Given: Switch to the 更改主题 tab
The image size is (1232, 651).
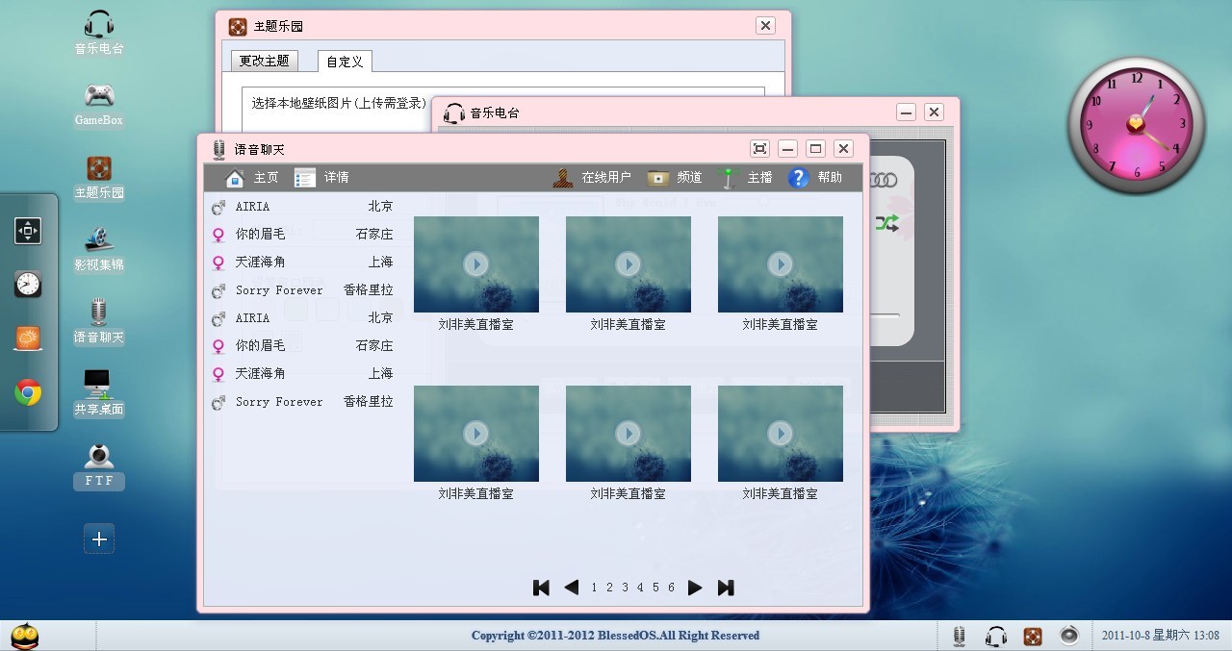Looking at the screenshot, I should point(264,61).
